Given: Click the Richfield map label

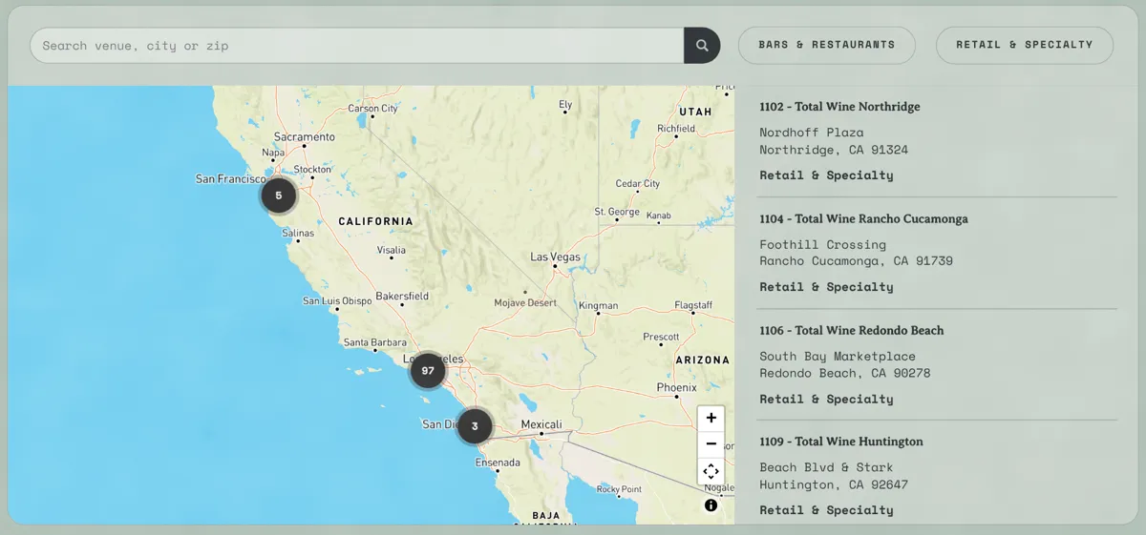Looking at the screenshot, I should click(676, 129).
